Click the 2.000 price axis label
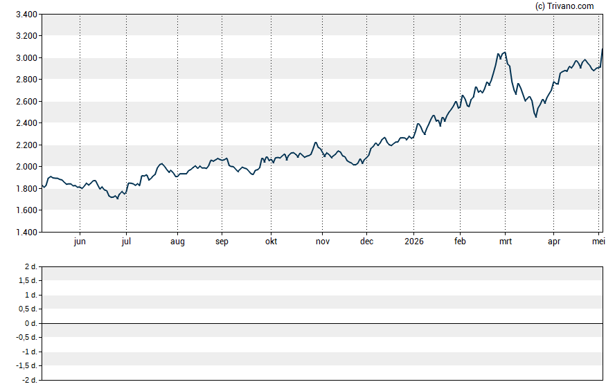 26,167
